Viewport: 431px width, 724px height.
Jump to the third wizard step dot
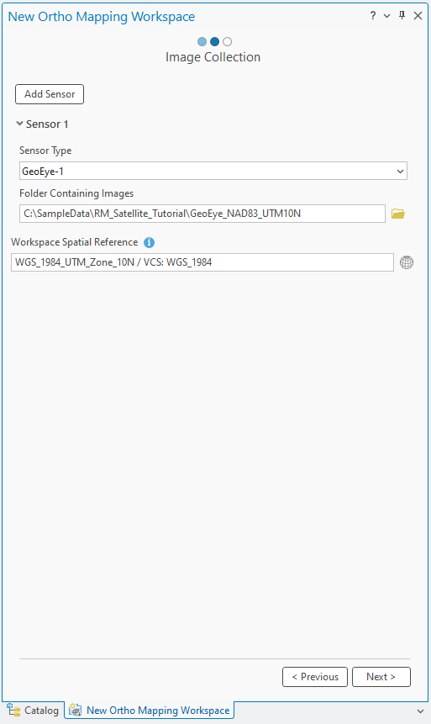pyautogui.click(x=227, y=41)
